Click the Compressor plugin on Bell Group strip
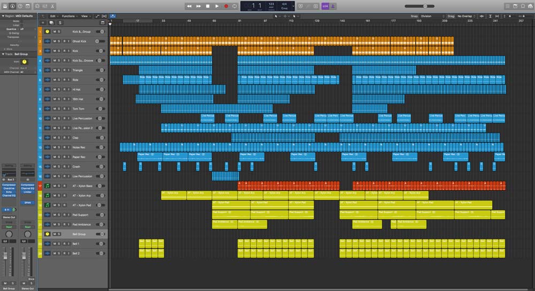Image resolution: width=535 pixels, height=291 pixels. tap(10, 185)
